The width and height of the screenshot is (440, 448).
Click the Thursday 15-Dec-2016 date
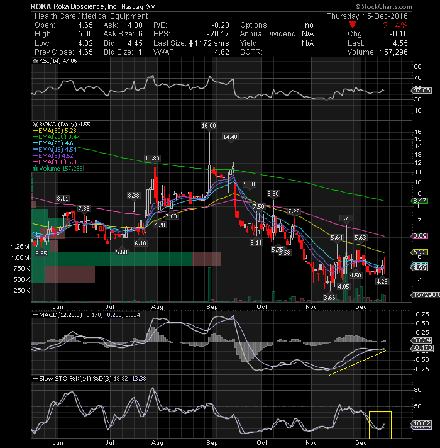(367, 16)
